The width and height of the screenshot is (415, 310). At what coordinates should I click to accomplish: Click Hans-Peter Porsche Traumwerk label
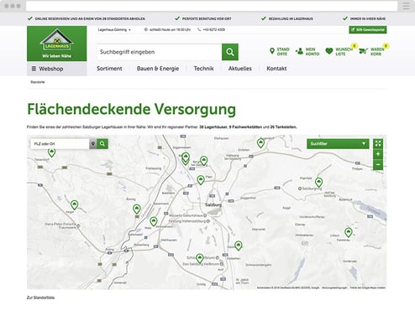click(x=60, y=225)
